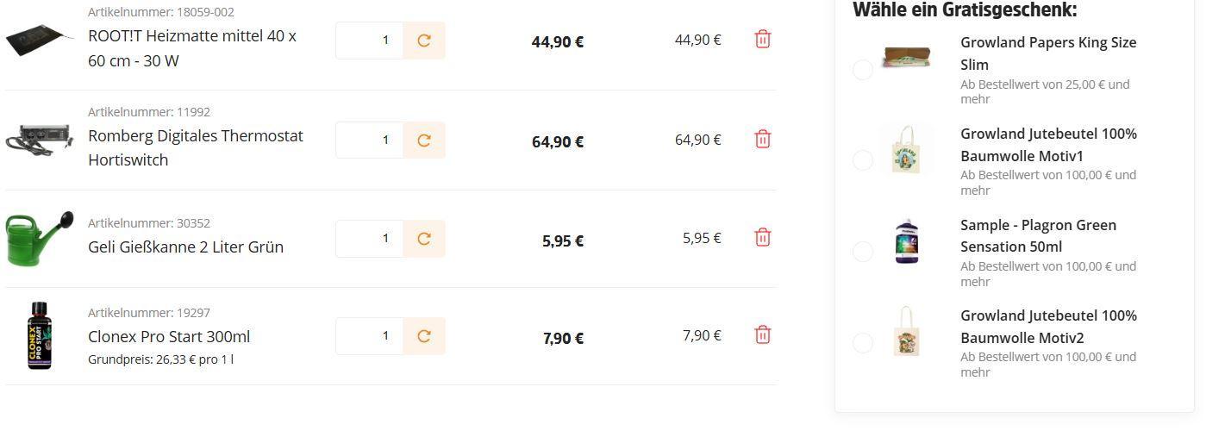1206x437 pixels.
Task: Delete Clonex Pro Start 300ml item
Action: tap(762, 335)
